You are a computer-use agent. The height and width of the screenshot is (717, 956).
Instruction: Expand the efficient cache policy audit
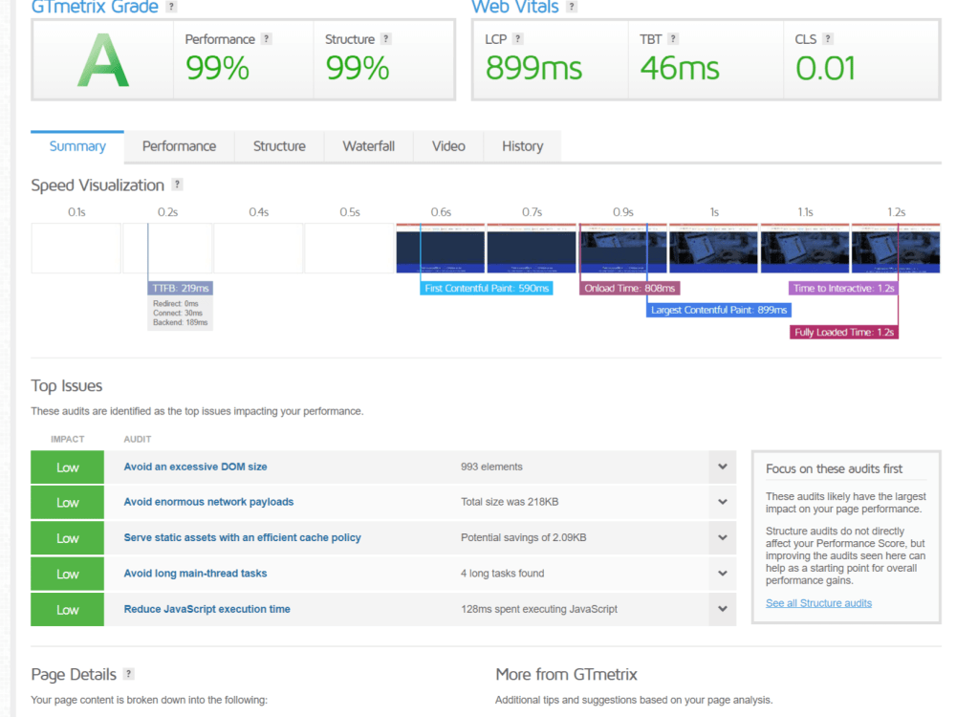pyautogui.click(x=723, y=537)
